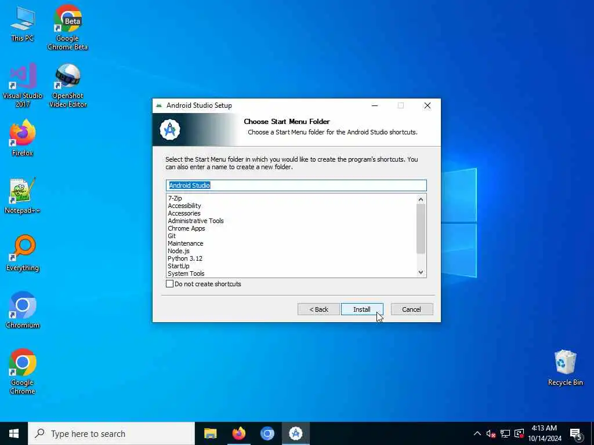Viewport: 594px width, 445px height.
Task: Go back with the < Back button
Action: tap(318, 309)
